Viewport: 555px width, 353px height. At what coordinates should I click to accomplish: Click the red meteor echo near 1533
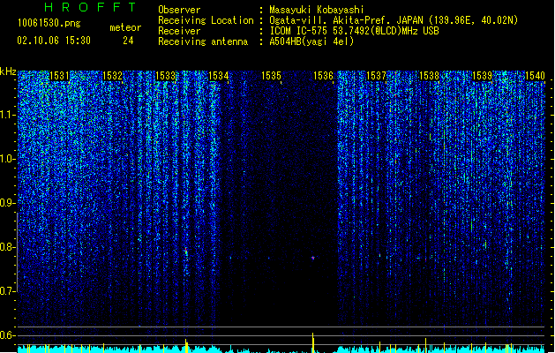186,251
